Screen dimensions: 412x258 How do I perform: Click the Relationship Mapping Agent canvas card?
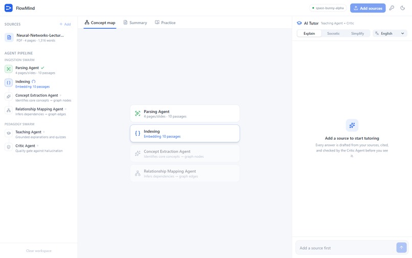click(x=185, y=173)
